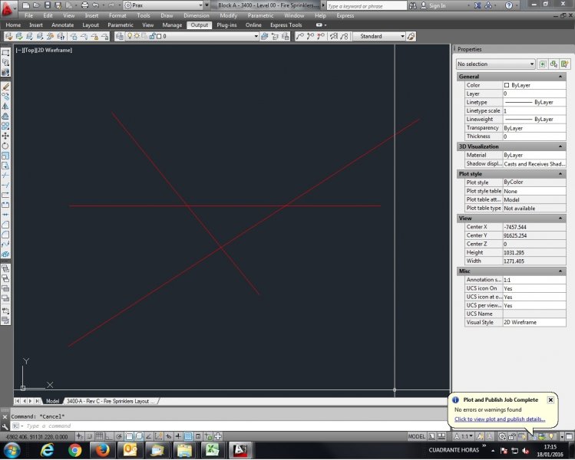The image size is (575, 460).
Task: Click 'Click to view plot and publish details' link
Action: 500,419
